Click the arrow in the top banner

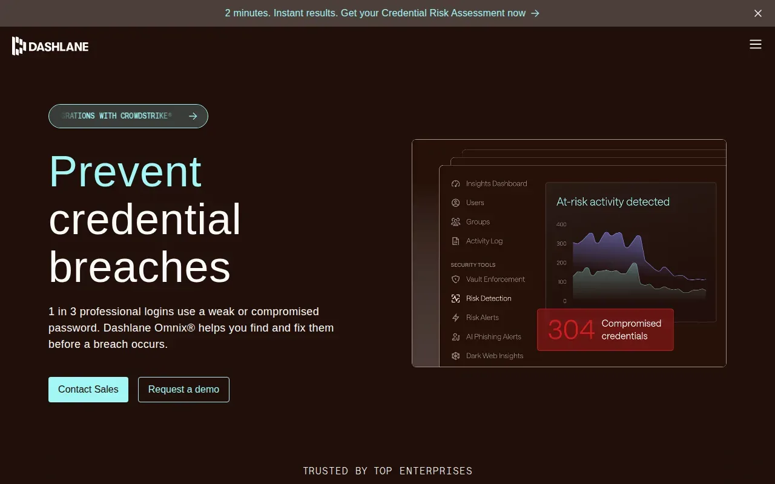[535, 13]
